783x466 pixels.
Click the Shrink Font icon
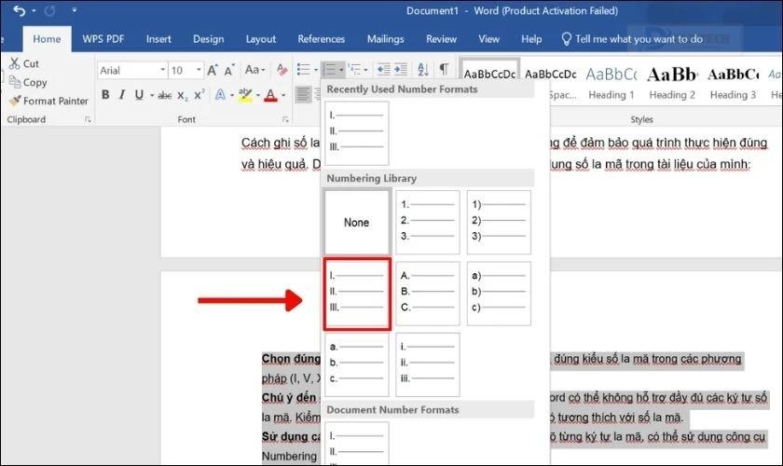click(229, 70)
